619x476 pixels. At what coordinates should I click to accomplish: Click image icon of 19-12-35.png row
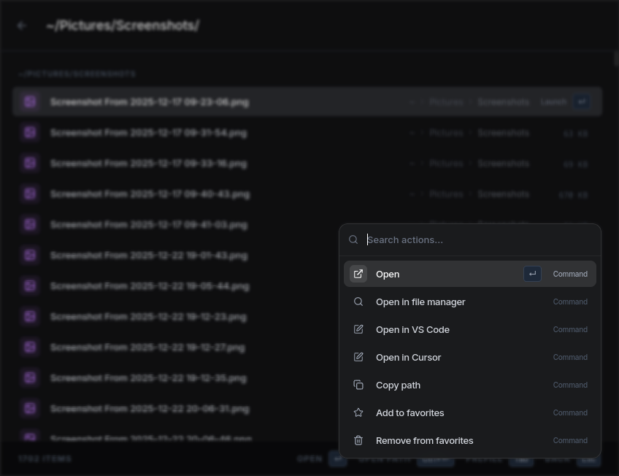click(x=30, y=378)
